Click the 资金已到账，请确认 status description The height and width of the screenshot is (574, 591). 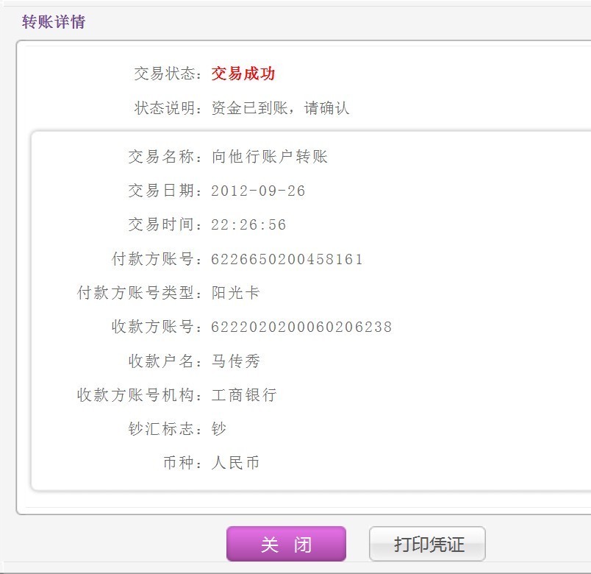point(280,108)
